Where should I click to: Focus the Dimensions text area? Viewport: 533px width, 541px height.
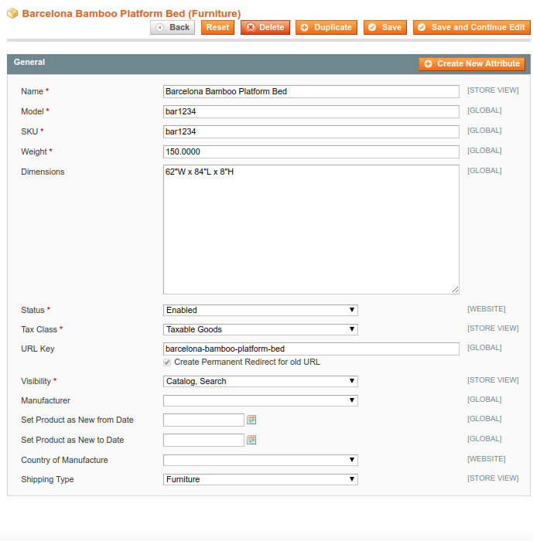point(310,229)
